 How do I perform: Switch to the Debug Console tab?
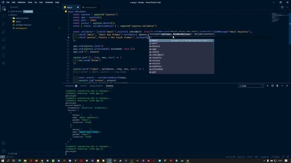(x=96, y=86)
